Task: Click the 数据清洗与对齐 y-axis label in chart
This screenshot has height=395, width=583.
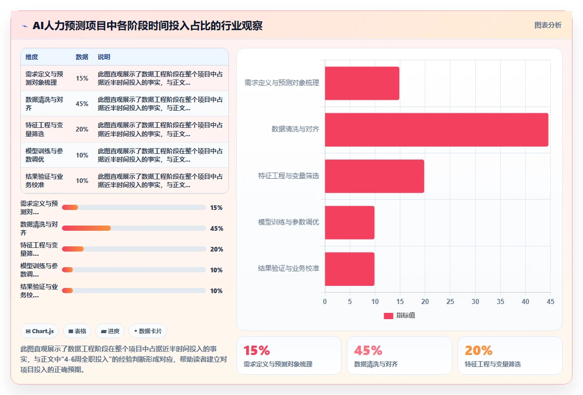Action: [x=295, y=129]
